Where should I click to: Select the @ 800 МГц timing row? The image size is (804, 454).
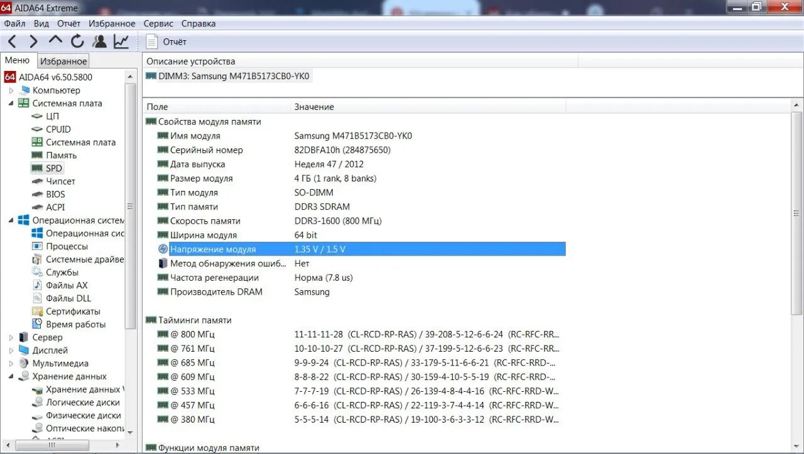click(x=355, y=334)
